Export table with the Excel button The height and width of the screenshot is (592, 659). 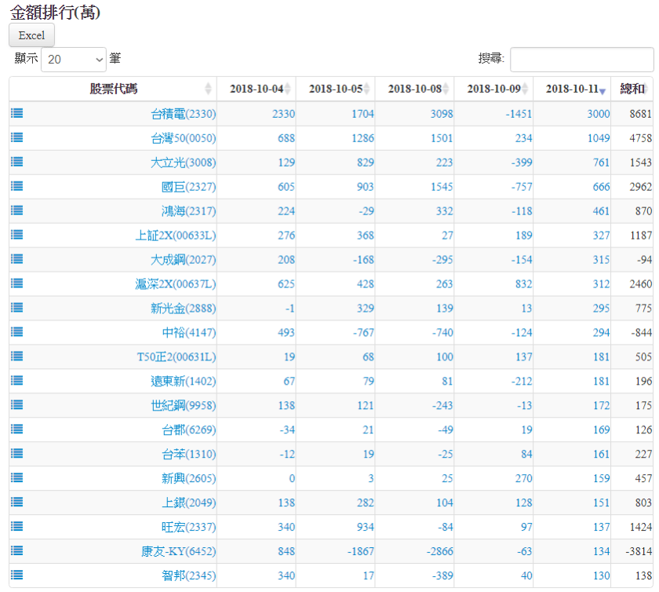[31, 35]
